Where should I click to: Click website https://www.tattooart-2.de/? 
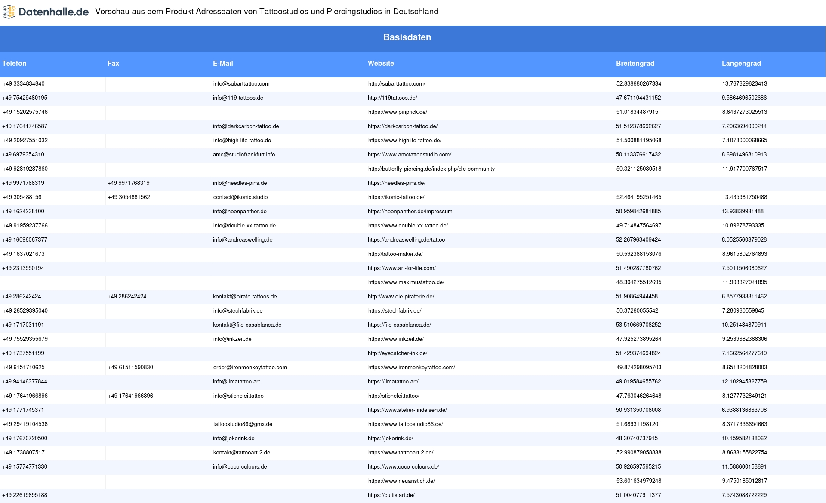click(x=401, y=453)
